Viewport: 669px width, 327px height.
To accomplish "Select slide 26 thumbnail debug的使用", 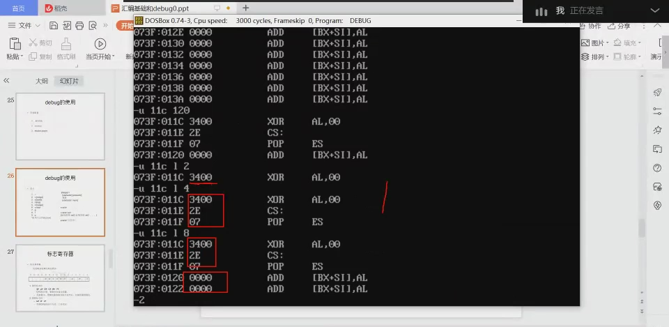I will coord(60,202).
